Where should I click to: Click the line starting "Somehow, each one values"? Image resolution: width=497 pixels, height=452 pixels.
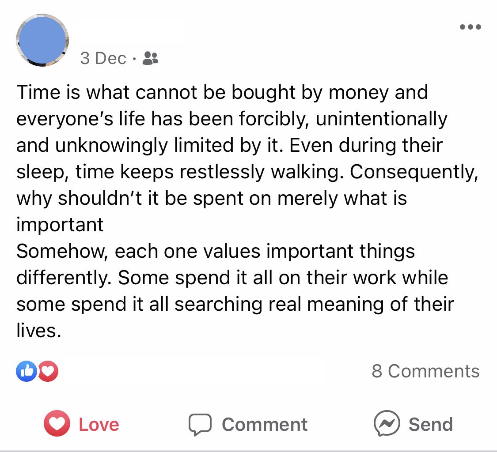point(216,251)
